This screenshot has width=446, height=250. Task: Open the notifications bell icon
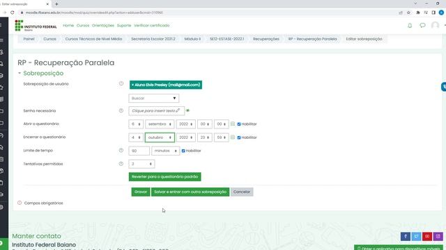410,26
